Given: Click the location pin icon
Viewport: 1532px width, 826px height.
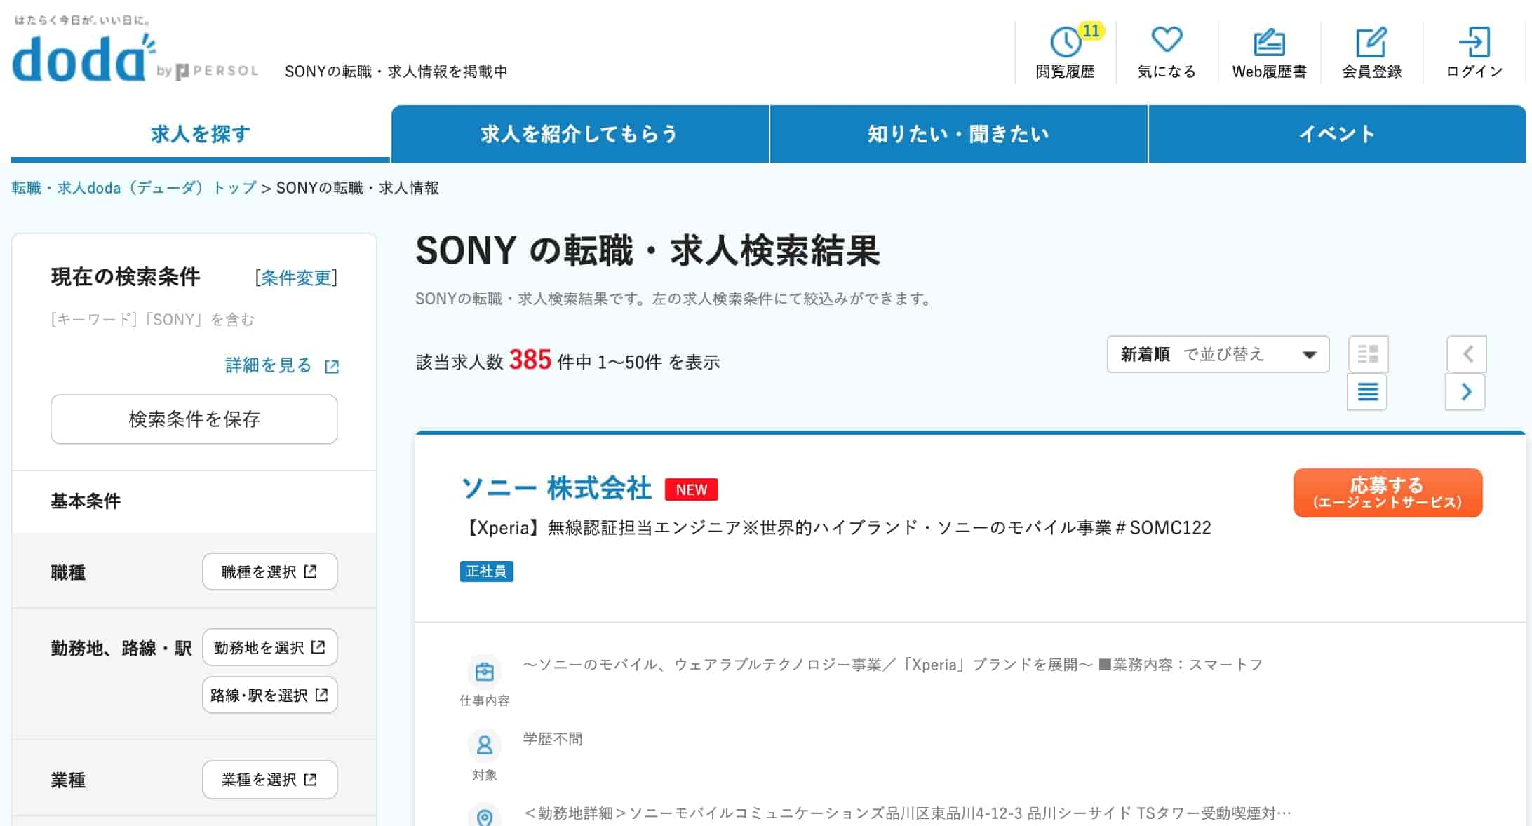Looking at the screenshot, I should [485, 816].
